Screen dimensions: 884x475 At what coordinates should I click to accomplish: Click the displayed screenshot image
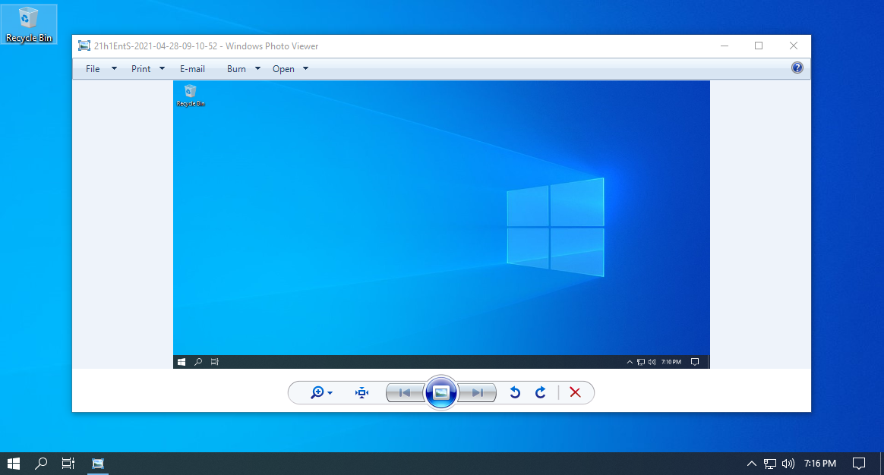click(441, 225)
